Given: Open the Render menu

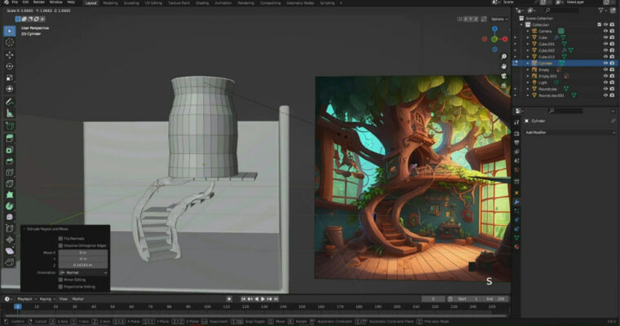Looking at the screenshot, I should [39, 2].
